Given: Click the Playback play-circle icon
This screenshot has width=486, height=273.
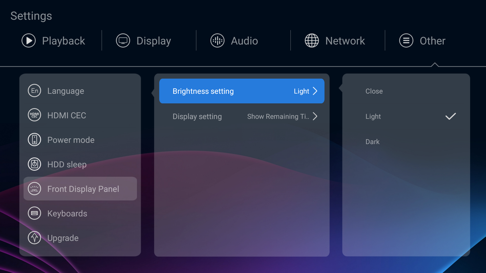Looking at the screenshot, I should [x=29, y=41].
